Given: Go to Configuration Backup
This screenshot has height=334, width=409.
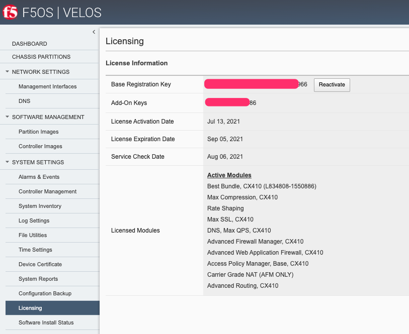Looking at the screenshot, I should click(45, 294).
